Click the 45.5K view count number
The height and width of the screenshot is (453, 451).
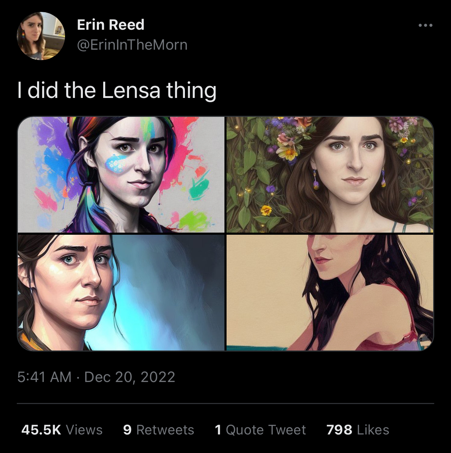point(41,430)
